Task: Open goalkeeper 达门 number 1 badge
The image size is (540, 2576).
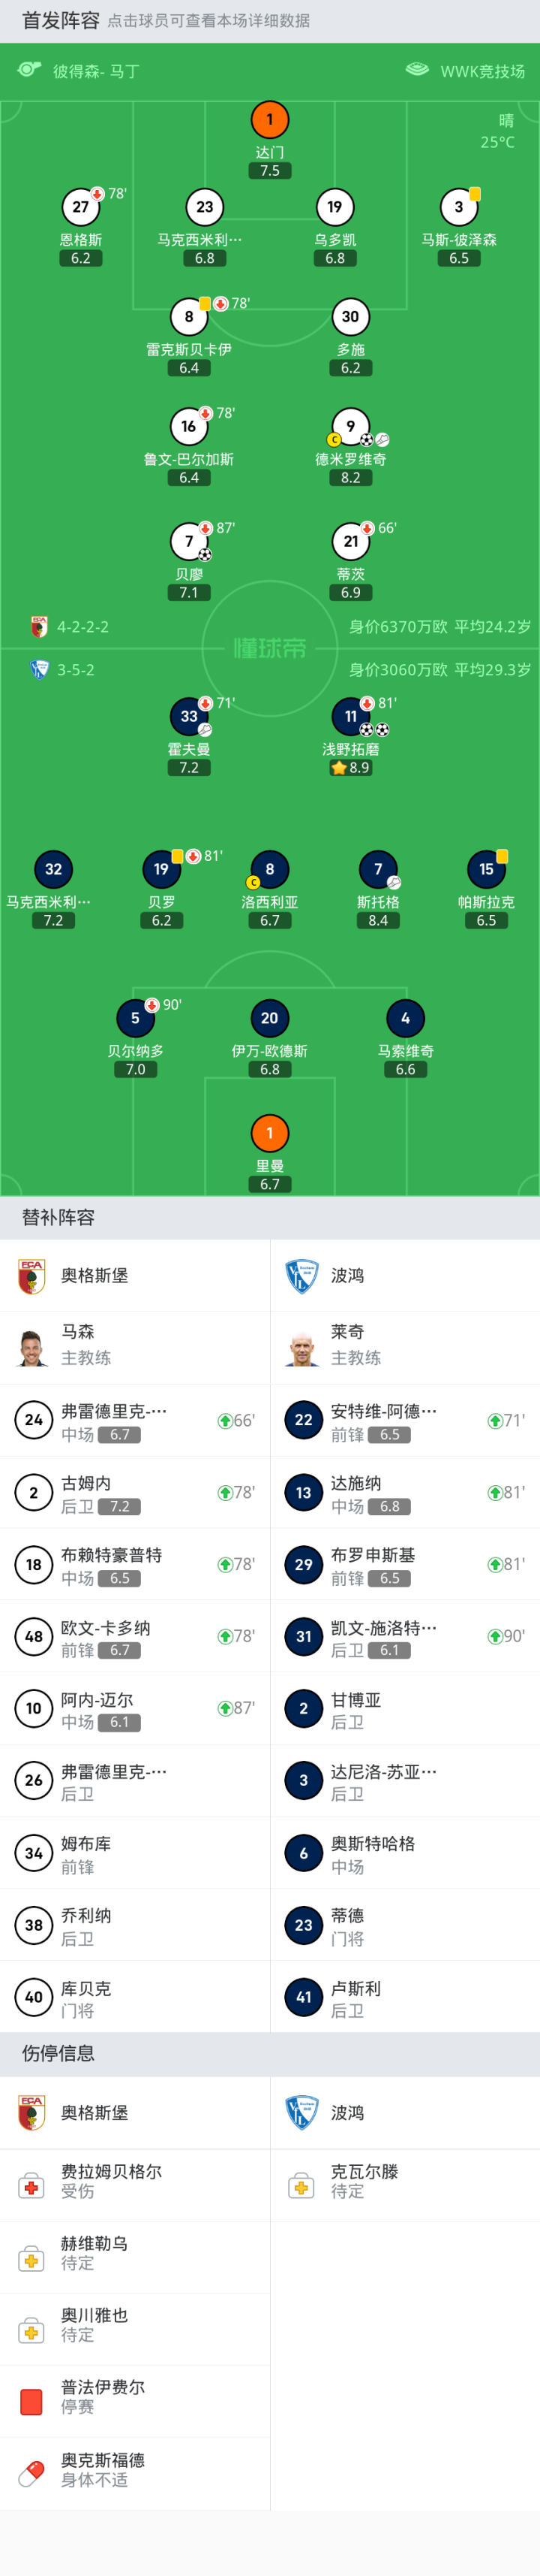Action: pyautogui.click(x=269, y=120)
